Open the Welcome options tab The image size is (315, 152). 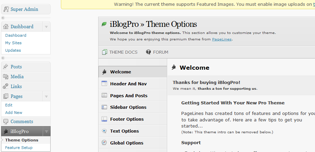coord(133,72)
